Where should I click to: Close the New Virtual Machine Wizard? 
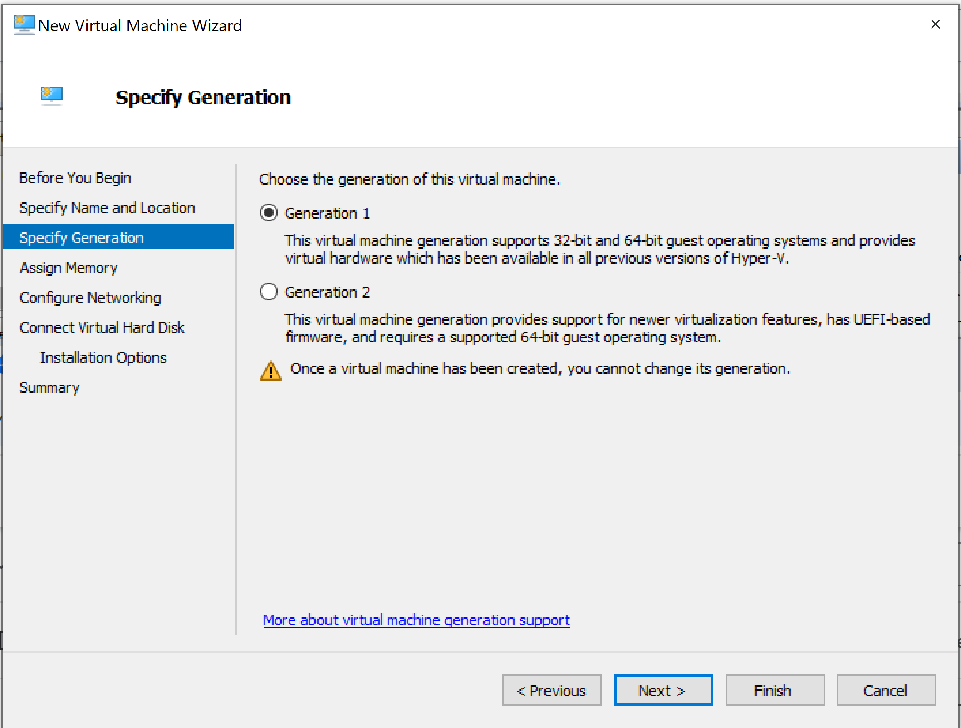[x=935, y=24]
